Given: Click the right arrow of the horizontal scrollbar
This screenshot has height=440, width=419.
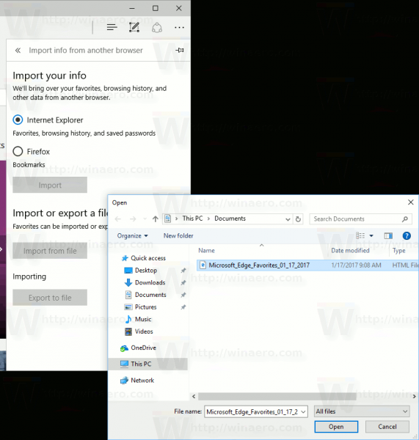Looking at the screenshot, I should pyautogui.click(x=414, y=396).
